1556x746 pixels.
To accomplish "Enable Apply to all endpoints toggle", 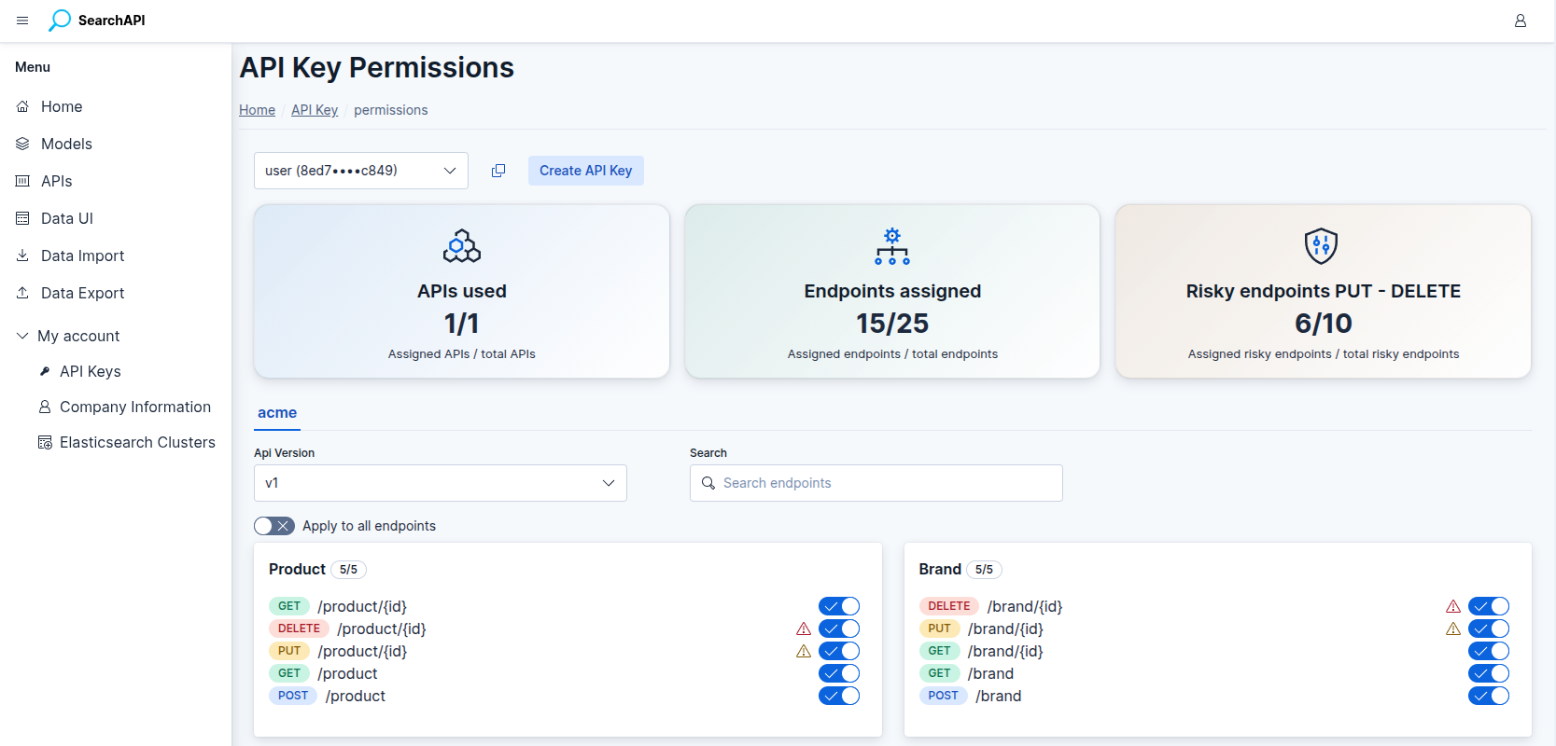I will (274, 526).
